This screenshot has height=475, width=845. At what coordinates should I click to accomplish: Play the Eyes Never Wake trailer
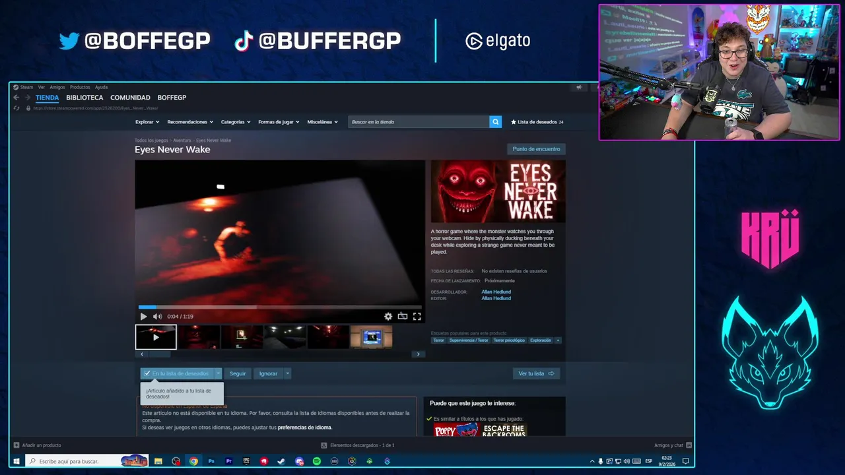pos(144,317)
